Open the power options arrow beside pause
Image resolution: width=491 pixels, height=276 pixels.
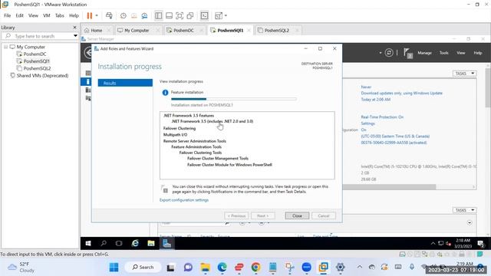[x=97, y=15]
